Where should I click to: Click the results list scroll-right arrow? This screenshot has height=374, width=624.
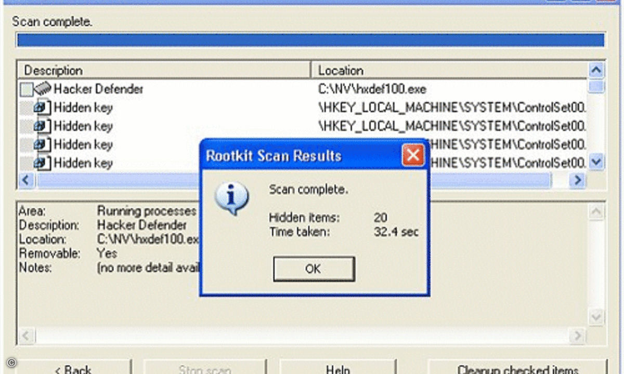coord(577,180)
